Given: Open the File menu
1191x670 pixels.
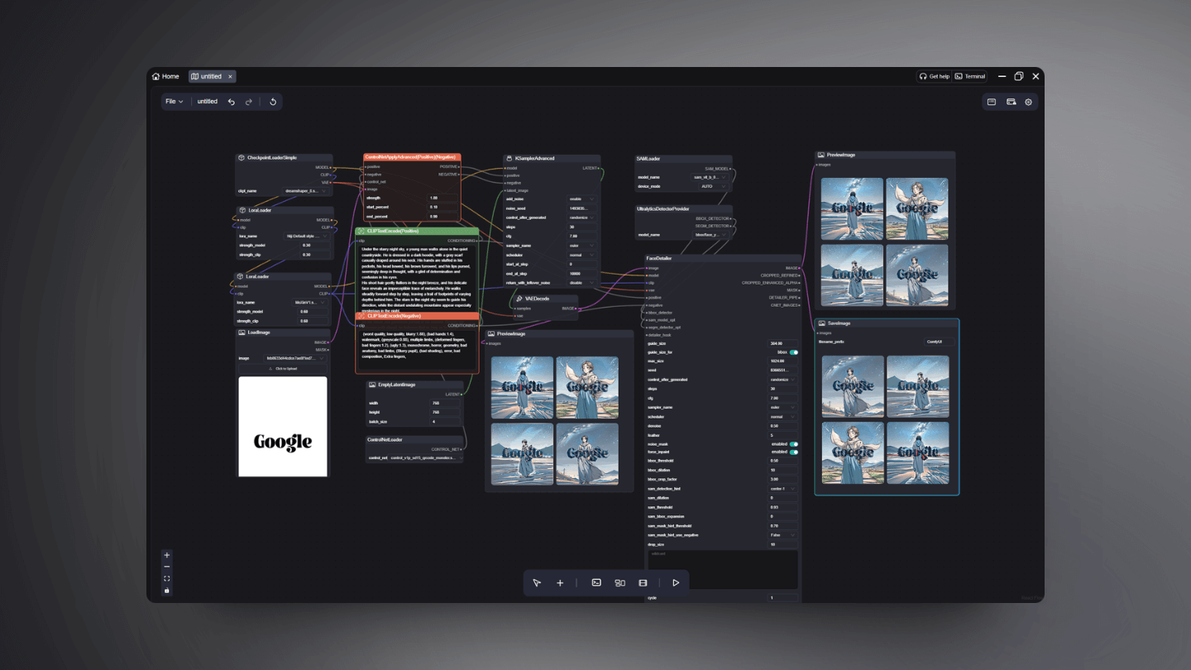Looking at the screenshot, I should (174, 102).
